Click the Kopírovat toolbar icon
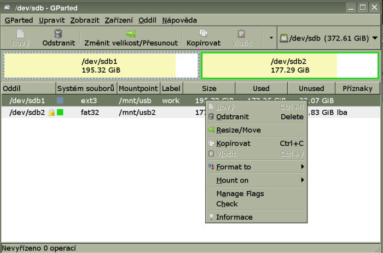383x253 pixels. (x=204, y=34)
